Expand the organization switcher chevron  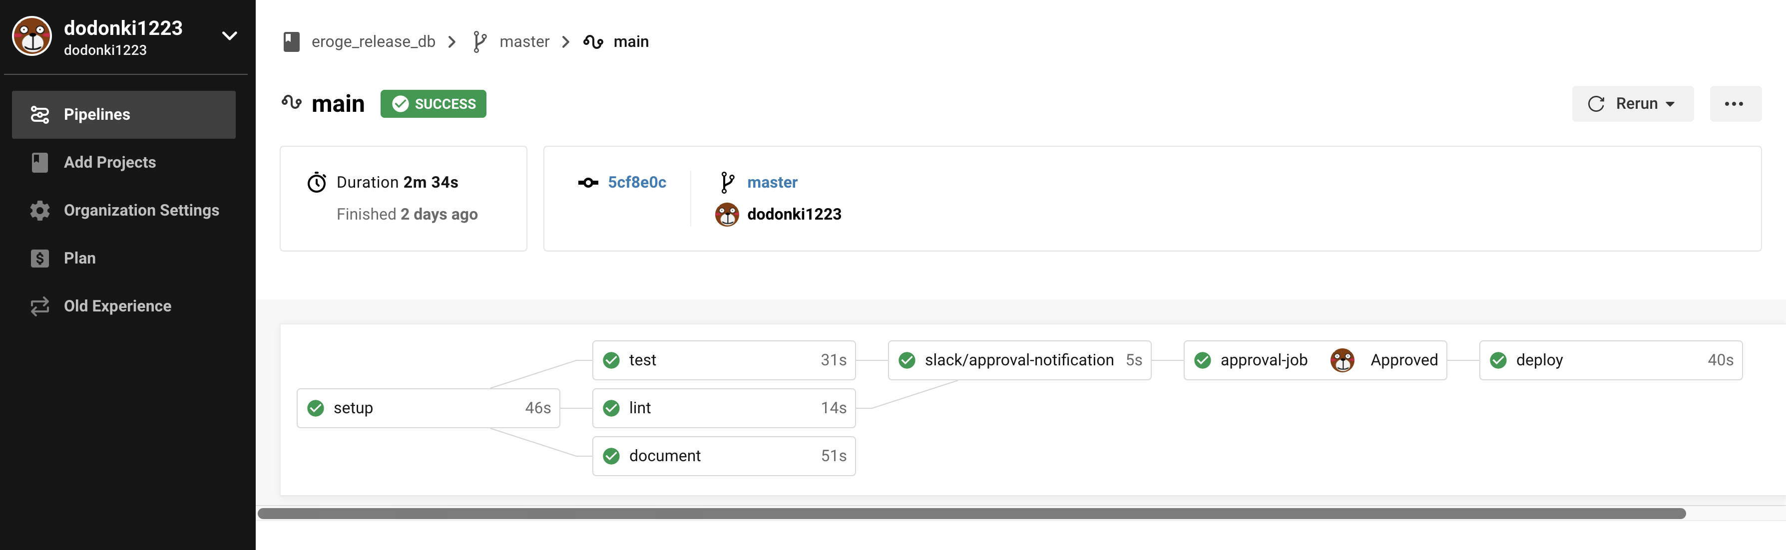pos(229,36)
